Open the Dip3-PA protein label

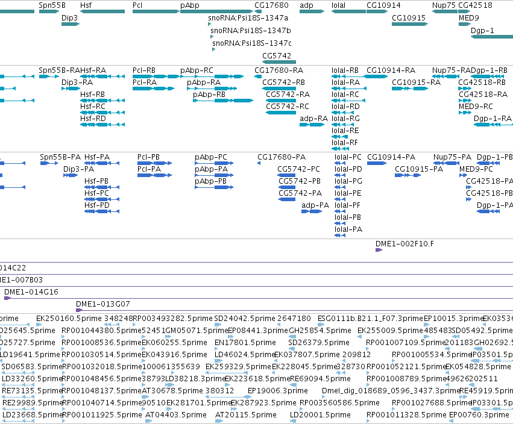[x=78, y=169]
